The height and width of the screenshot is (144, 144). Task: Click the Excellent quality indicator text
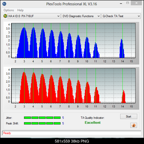pyautogui.click(x=93, y=123)
